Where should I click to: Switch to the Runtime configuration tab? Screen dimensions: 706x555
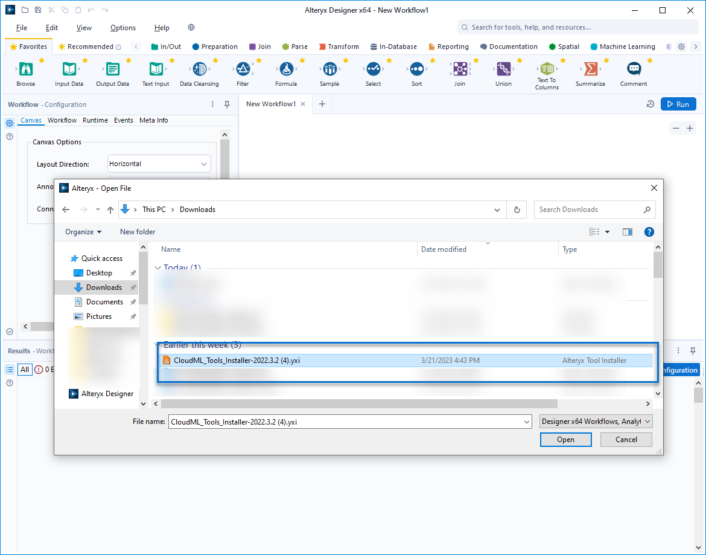click(x=95, y=120)
